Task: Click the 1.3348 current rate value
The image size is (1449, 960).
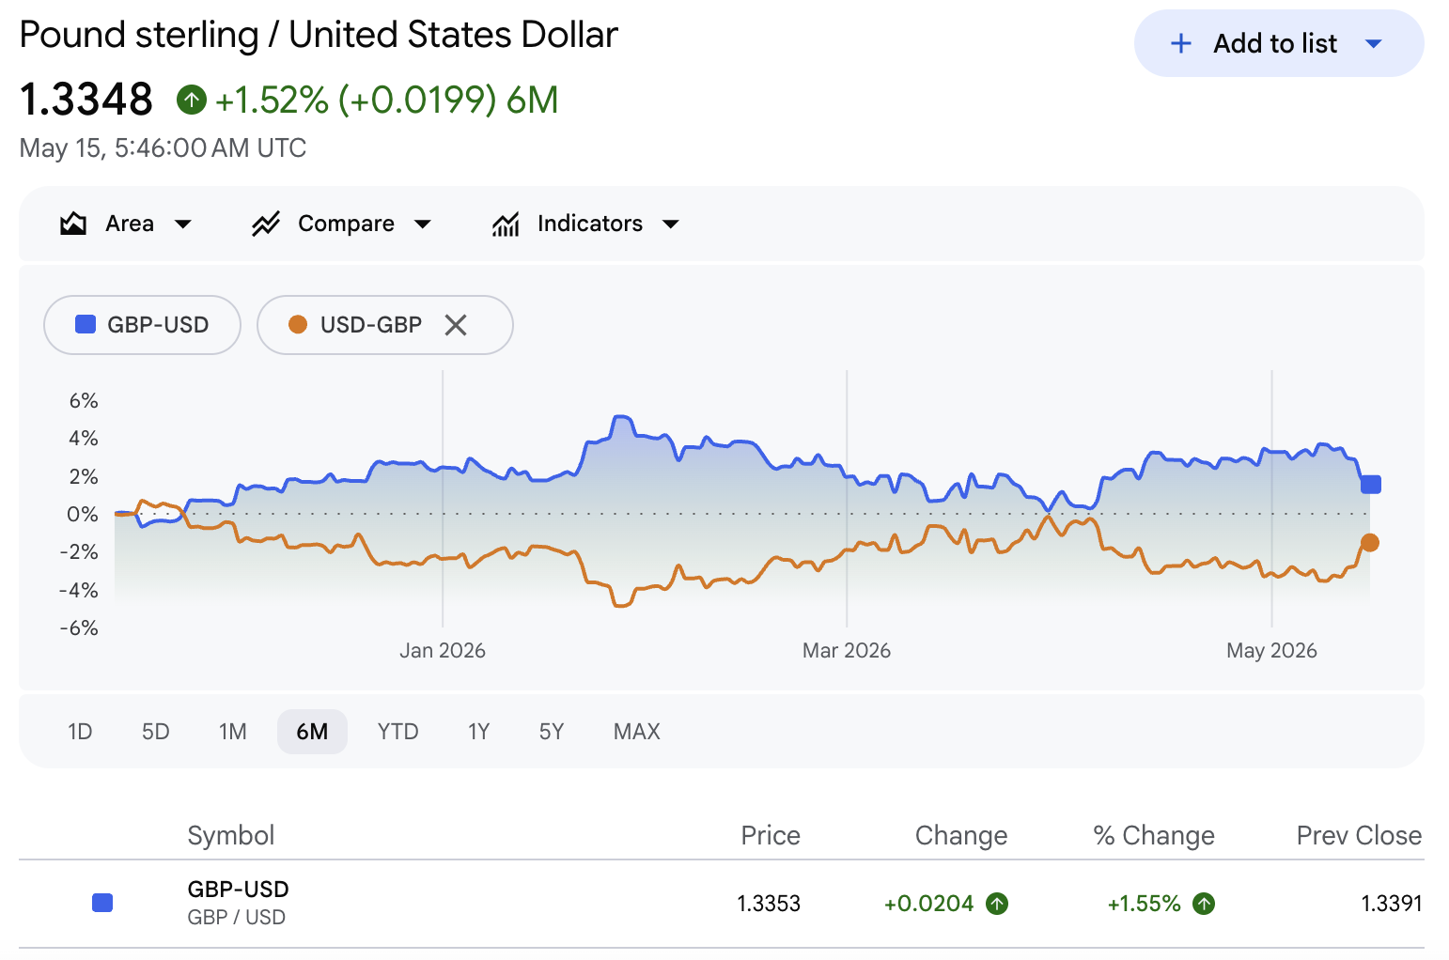Action: click(86, 99)
